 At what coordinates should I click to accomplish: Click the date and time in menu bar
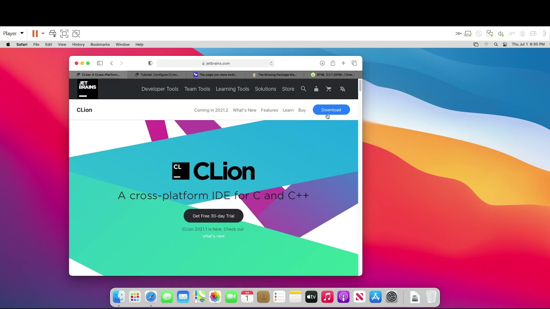(x=528, y=44)
